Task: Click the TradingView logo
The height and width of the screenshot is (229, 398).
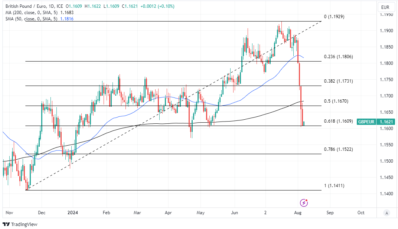Action: pos(20,224)
